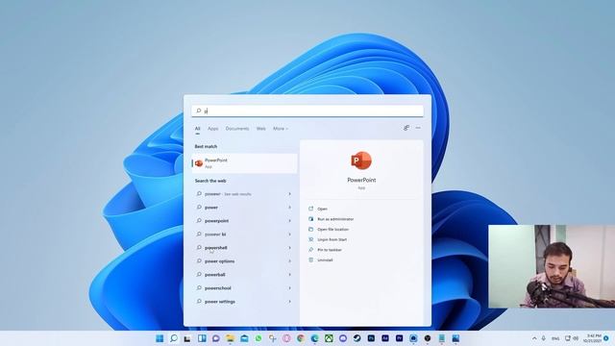The height and width of the screenshot is (346, 615).
Task: Select the suggestion labeled 'See web results'
Action: 244,194
